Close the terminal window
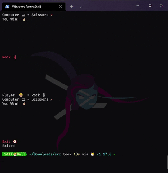 pos(162,5)
